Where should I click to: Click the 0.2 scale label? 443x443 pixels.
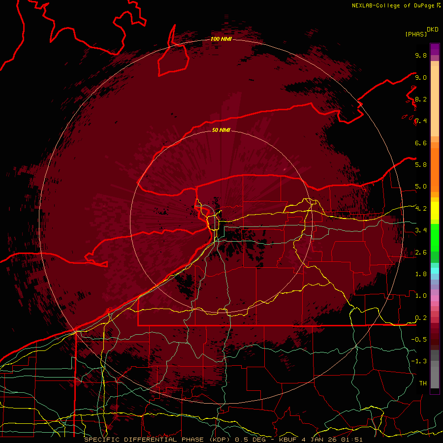[421, 318]
